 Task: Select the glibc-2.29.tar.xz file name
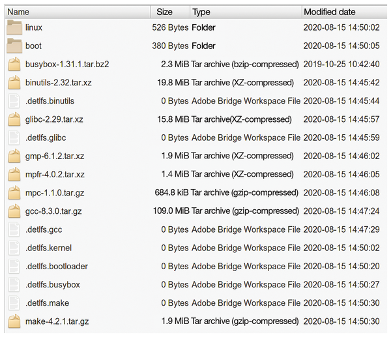(54, 119)
